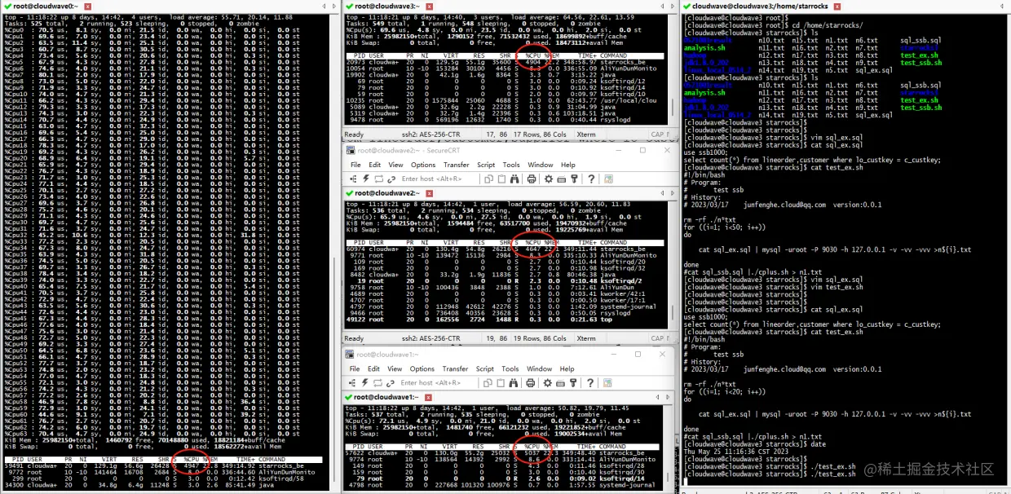The width and height of the screenshot is (1011, 494).
Task: Select the root@cloudwave0 session tab
Action: point(46,6)
